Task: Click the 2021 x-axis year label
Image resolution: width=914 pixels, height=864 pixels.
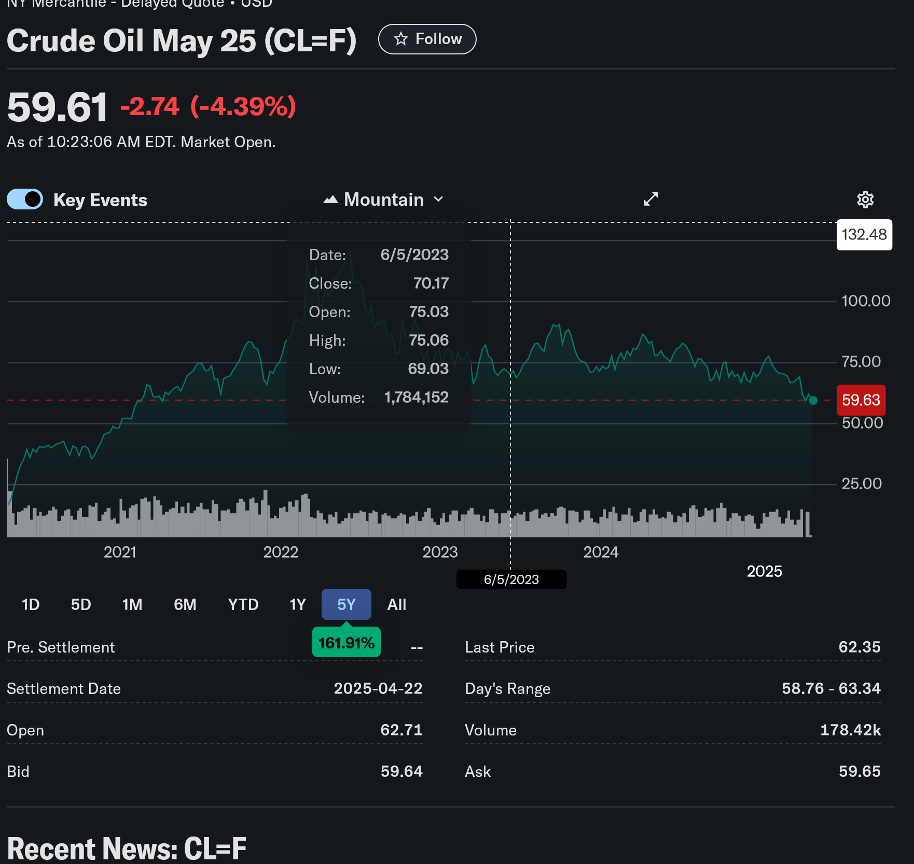Action: coord(120,552)
